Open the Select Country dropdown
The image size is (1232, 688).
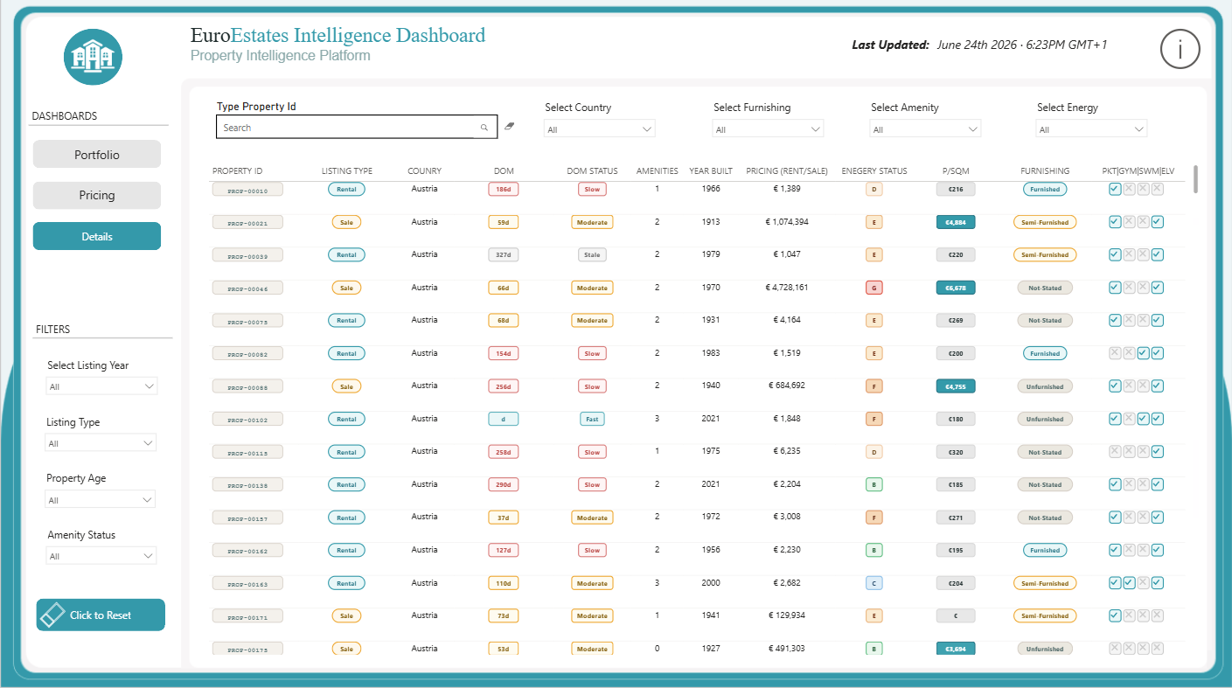[x=599, y=129]
